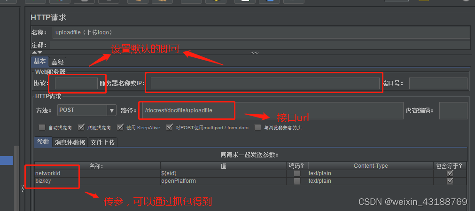The height and width of the screenshot is (211, 475).
Task: Collapse the panel using the up/down arrows under 注释
Action: click(38, 53)
